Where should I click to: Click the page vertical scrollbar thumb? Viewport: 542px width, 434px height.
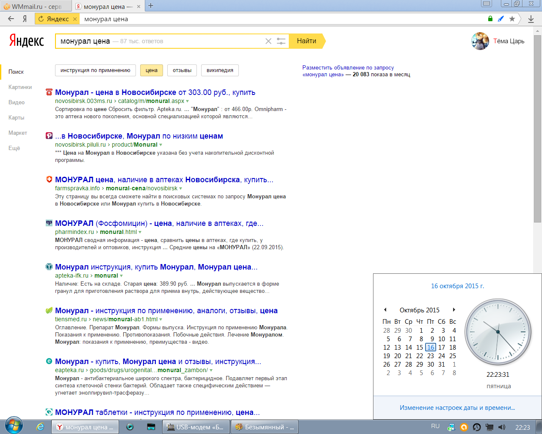tap(538, 128)
